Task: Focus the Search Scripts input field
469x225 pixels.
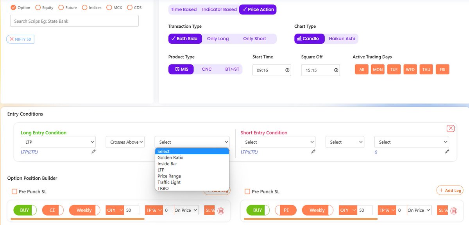Action: click(x=74, y=21)
